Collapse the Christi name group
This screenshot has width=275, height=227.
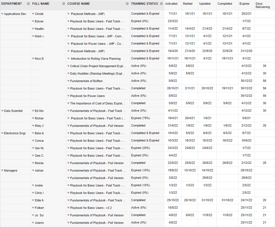coord(33,14)
